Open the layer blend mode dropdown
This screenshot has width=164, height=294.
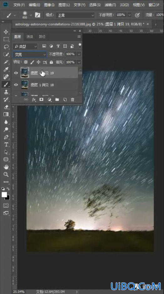[x=29, y=54]
